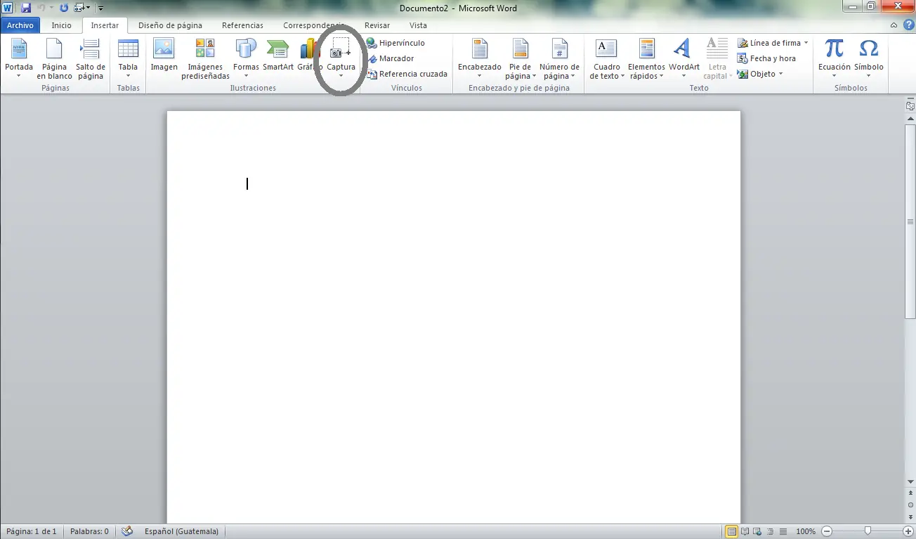Open the Símbolo omega symbol menu
This screenshot has height=539, width=916.
(x=869, y=59)
